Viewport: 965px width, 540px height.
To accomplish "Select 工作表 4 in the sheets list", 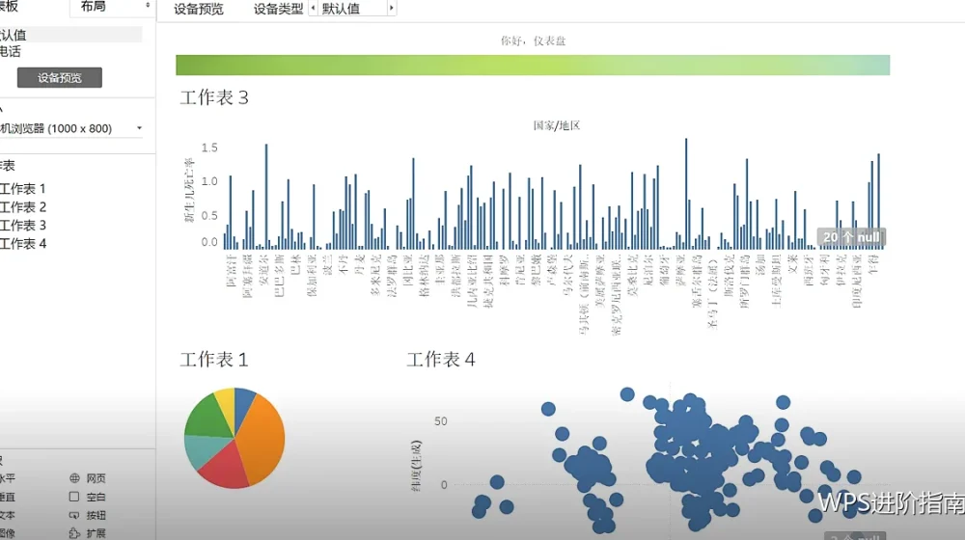I will point(23,244).
